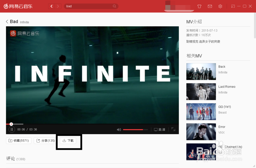This screenshot has height=168, width=256.
Task: Pause the MV playback
Action: pyautogui.click(x=12, y=130)
